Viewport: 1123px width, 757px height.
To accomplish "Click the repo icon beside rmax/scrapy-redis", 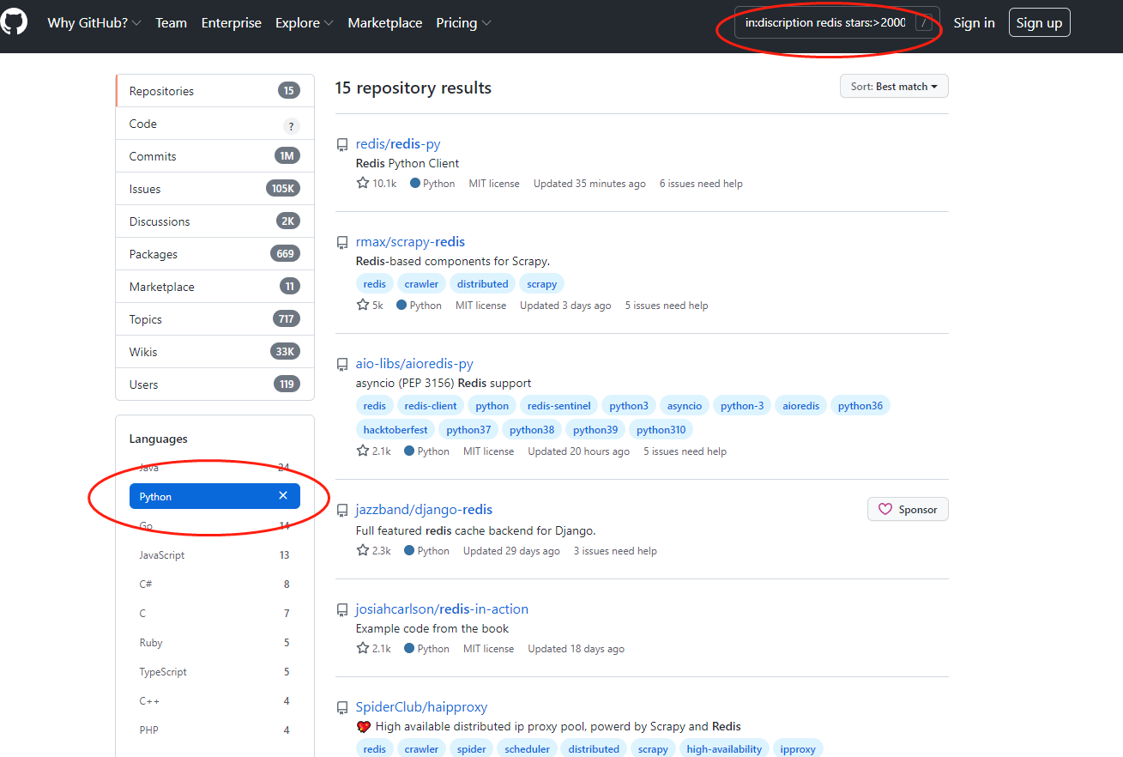I will (x=342, y=243).
